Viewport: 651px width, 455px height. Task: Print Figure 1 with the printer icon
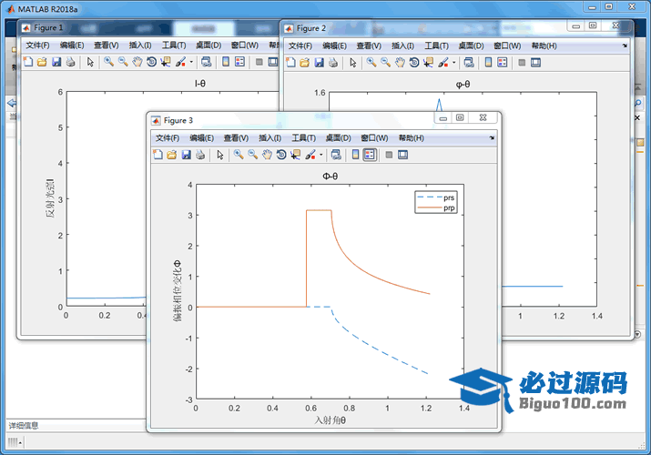(71, 62)
